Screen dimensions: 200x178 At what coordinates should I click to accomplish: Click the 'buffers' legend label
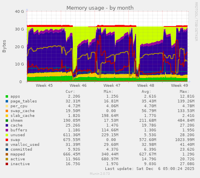pos(19,130)
